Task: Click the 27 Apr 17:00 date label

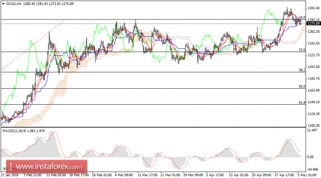Action: [x=285, y=175]
